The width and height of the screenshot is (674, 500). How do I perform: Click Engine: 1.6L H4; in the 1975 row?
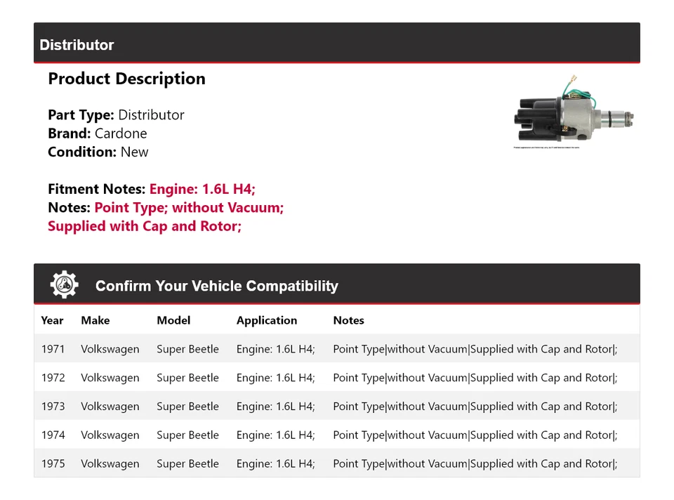point(275,464)
